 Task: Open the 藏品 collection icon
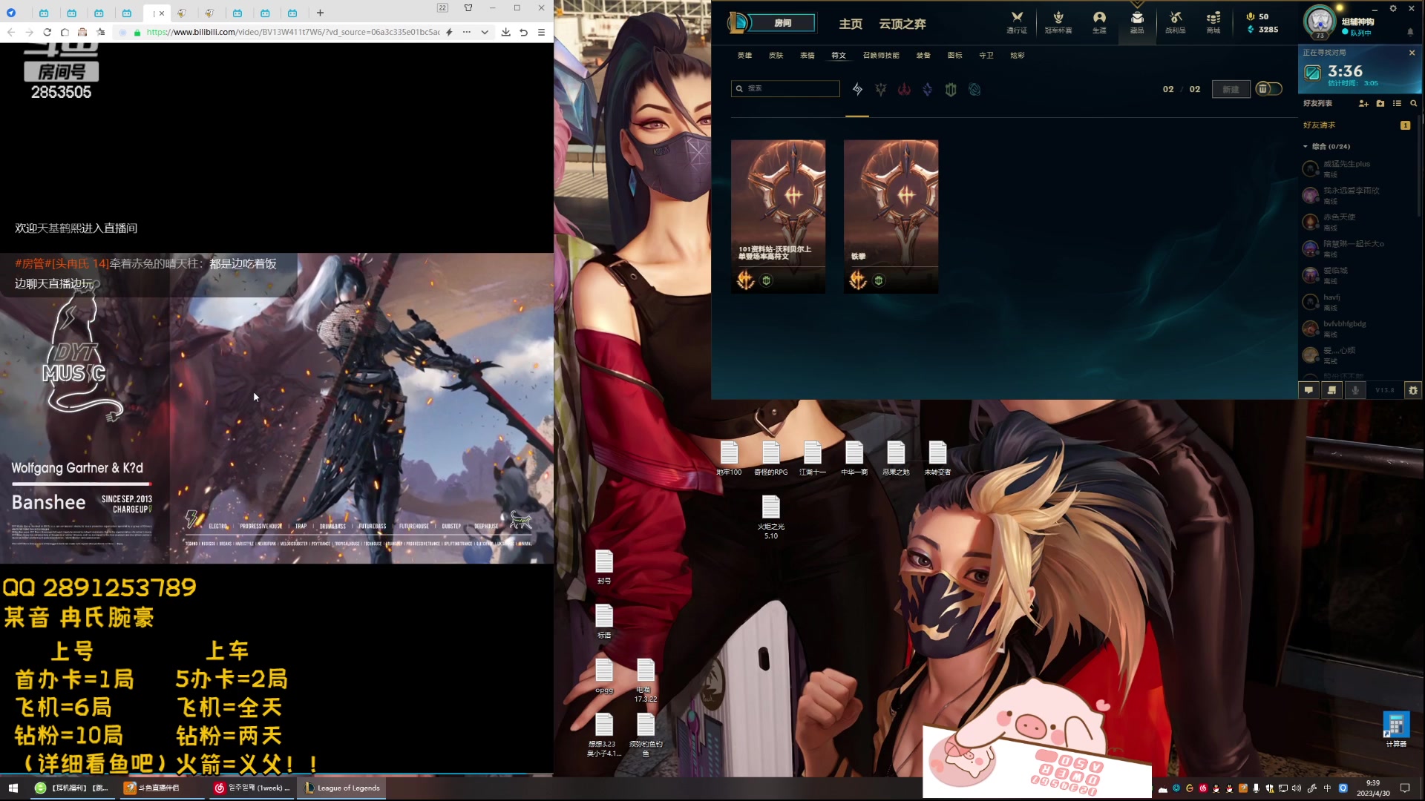(x=1137, y=22)
